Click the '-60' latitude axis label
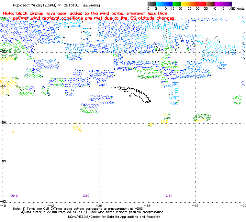The width and height of the screenshot is (246, 222). click(x=3, y=201)
